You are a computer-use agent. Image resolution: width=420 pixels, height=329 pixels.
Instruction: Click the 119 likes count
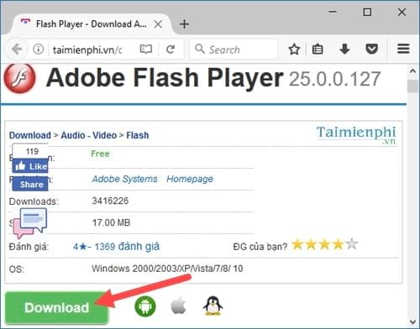pyautogui.click(x=32, y=151)
